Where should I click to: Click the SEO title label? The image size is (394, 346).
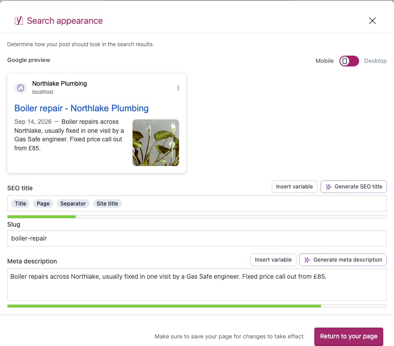[20, 188]
